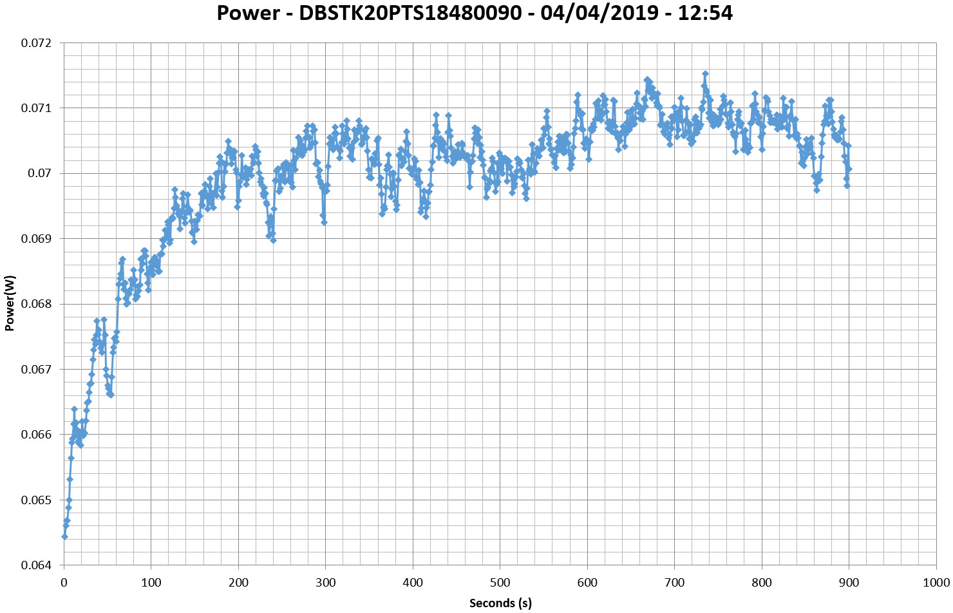Select the 'Seconds (s)' horizontal axis title
Image resolution: width=953 pixels, height=613 pixels.
(500, 603)
